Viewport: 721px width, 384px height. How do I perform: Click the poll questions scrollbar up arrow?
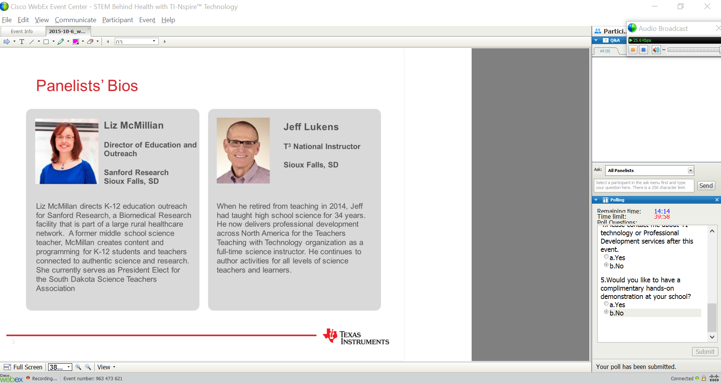712,231
